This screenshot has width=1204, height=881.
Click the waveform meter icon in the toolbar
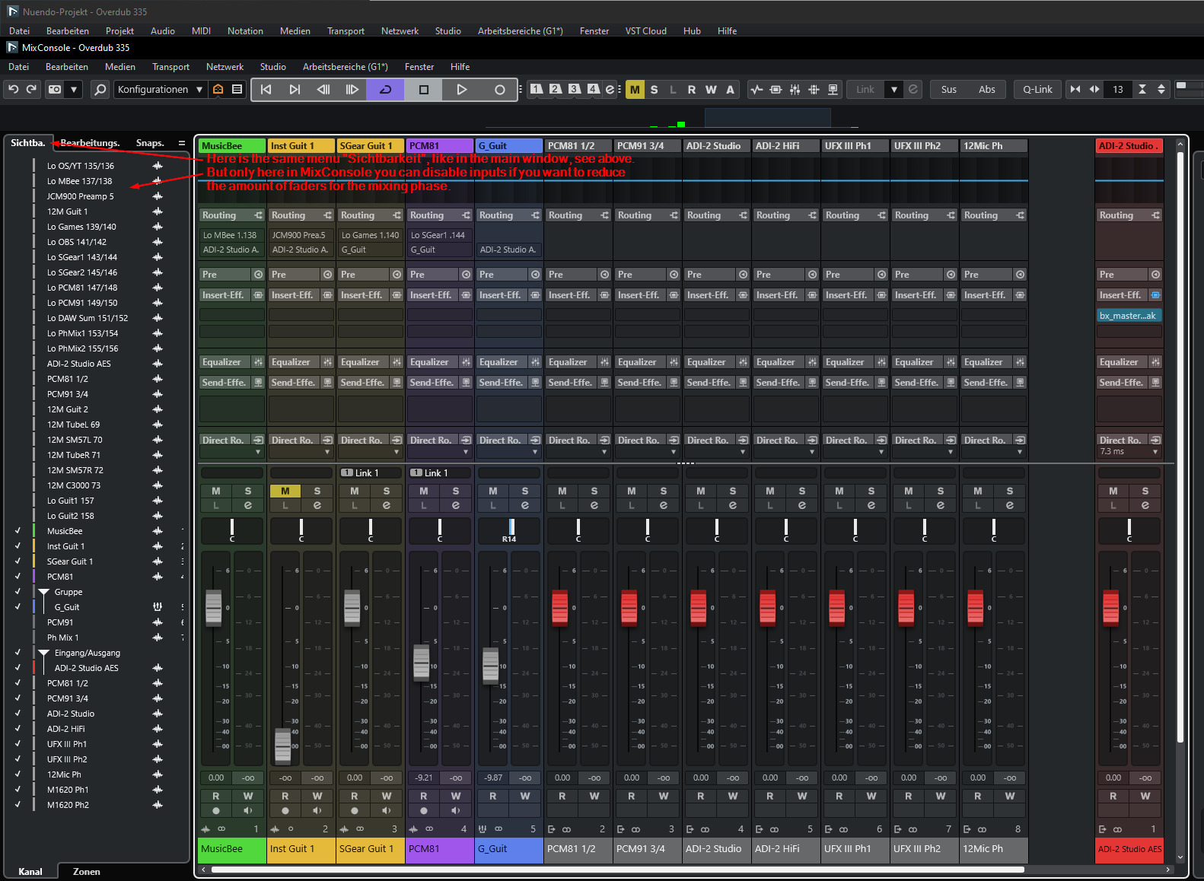click(x=756, y=89)
